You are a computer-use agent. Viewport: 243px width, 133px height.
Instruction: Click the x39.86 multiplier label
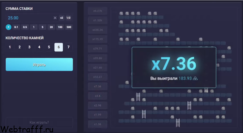98,58
